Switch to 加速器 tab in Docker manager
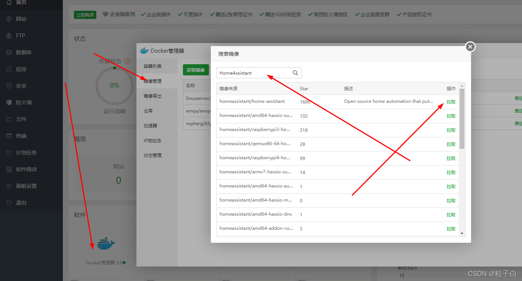This screenshot has height=281, width=522. click(157, 125)
